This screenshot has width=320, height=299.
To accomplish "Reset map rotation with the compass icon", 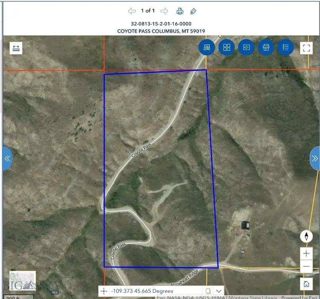I will coord(306,236).
